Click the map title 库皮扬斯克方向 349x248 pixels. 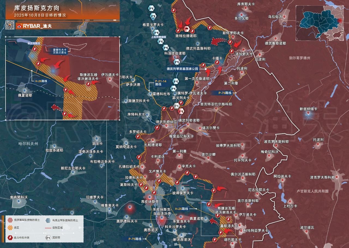coord(37,8)
